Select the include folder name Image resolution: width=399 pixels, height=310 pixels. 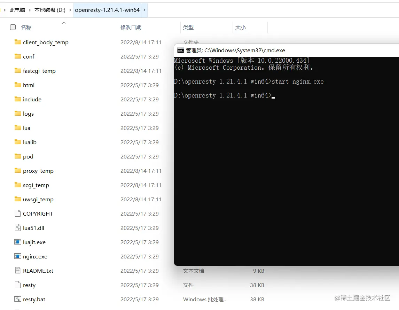coord(32,99)
